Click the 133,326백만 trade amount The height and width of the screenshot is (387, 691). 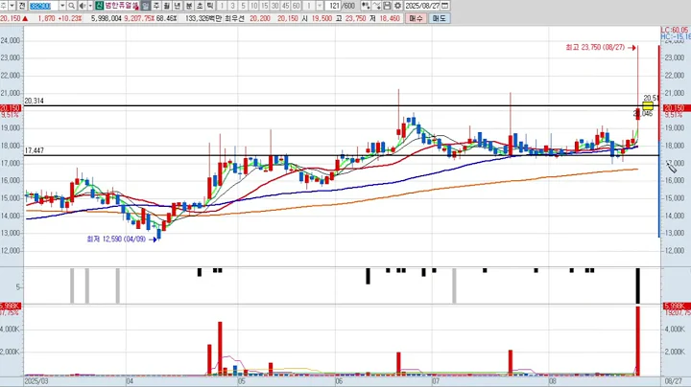(x=203, y=18)
